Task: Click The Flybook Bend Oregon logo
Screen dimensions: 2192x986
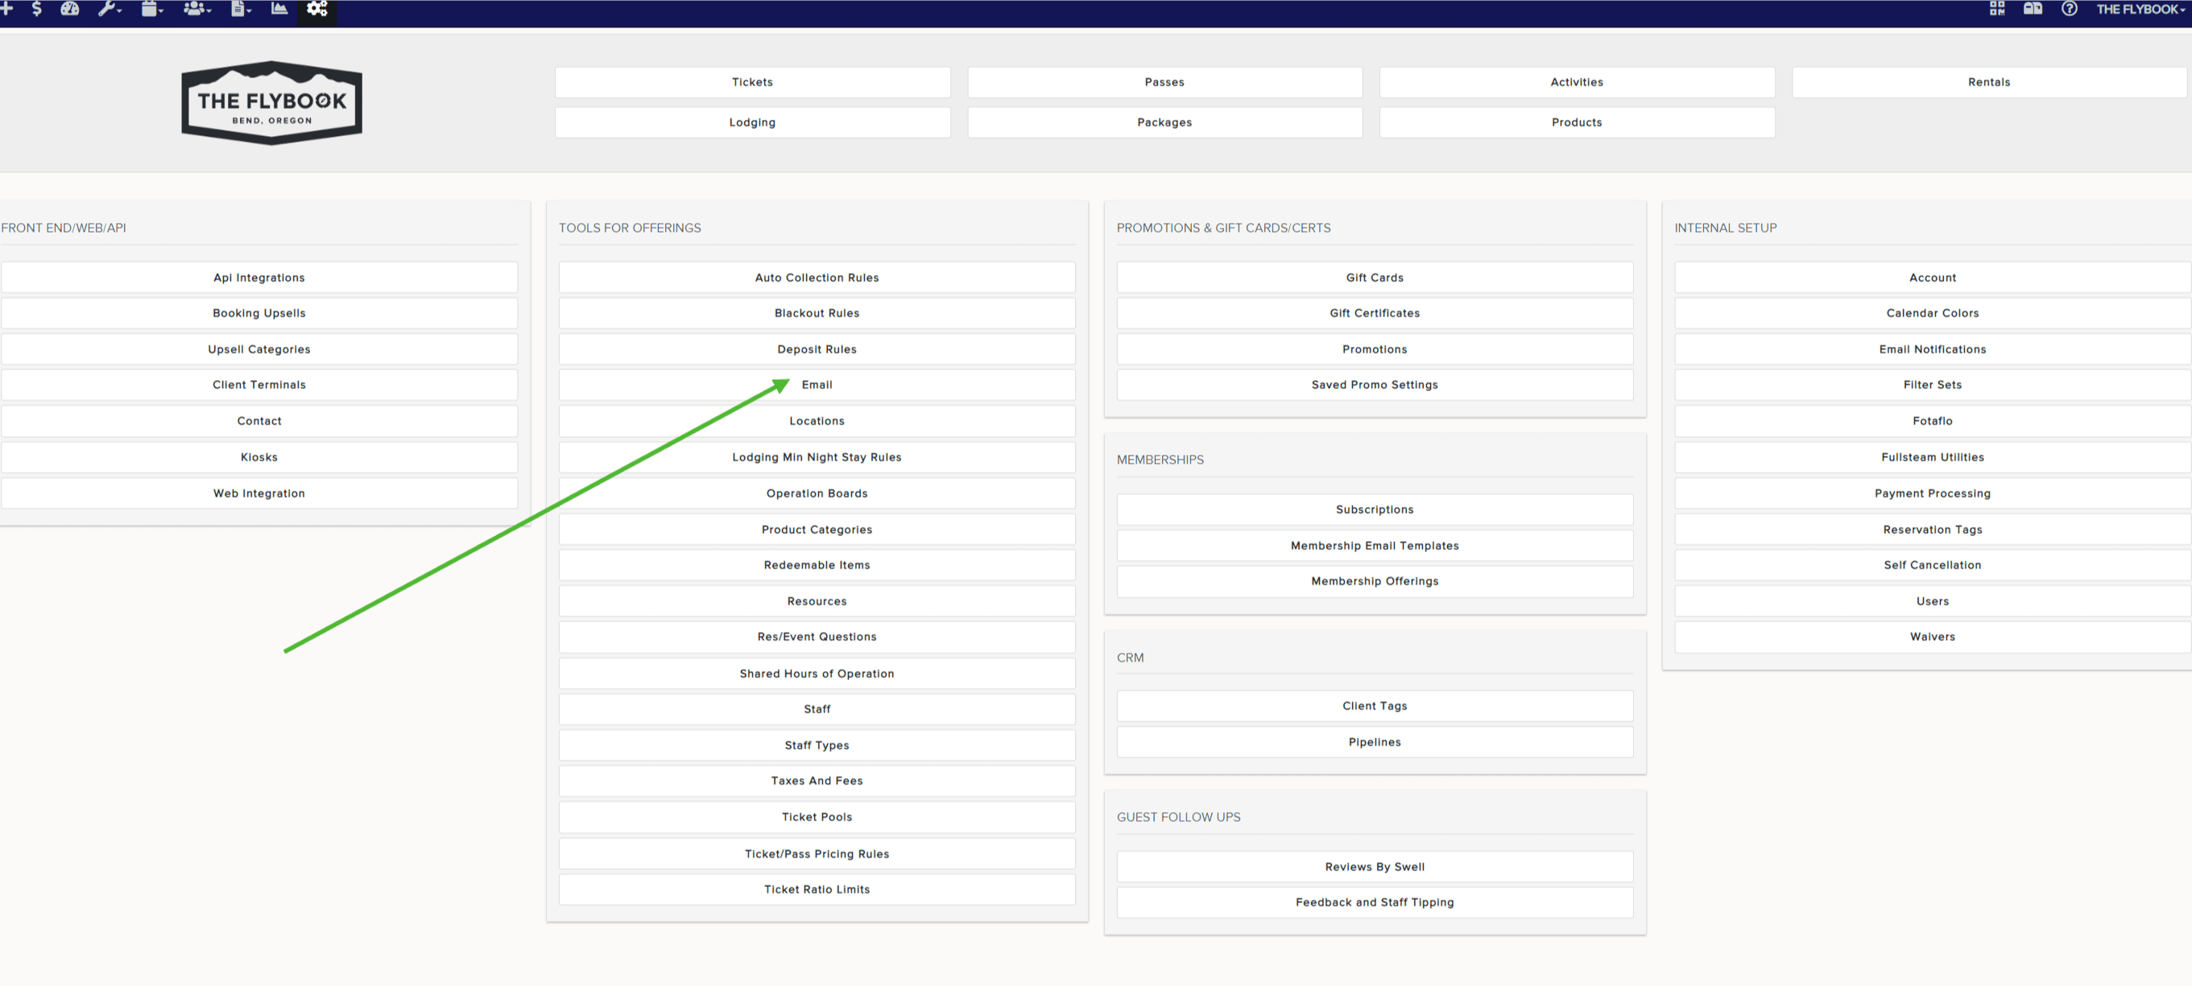Action: 271,103
